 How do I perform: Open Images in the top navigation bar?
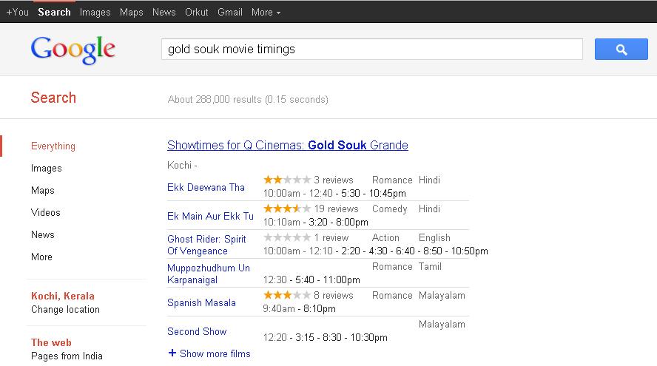tap(95, 12)
